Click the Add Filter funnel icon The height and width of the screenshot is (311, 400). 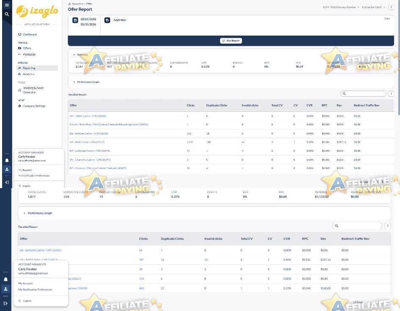point(107,20)
